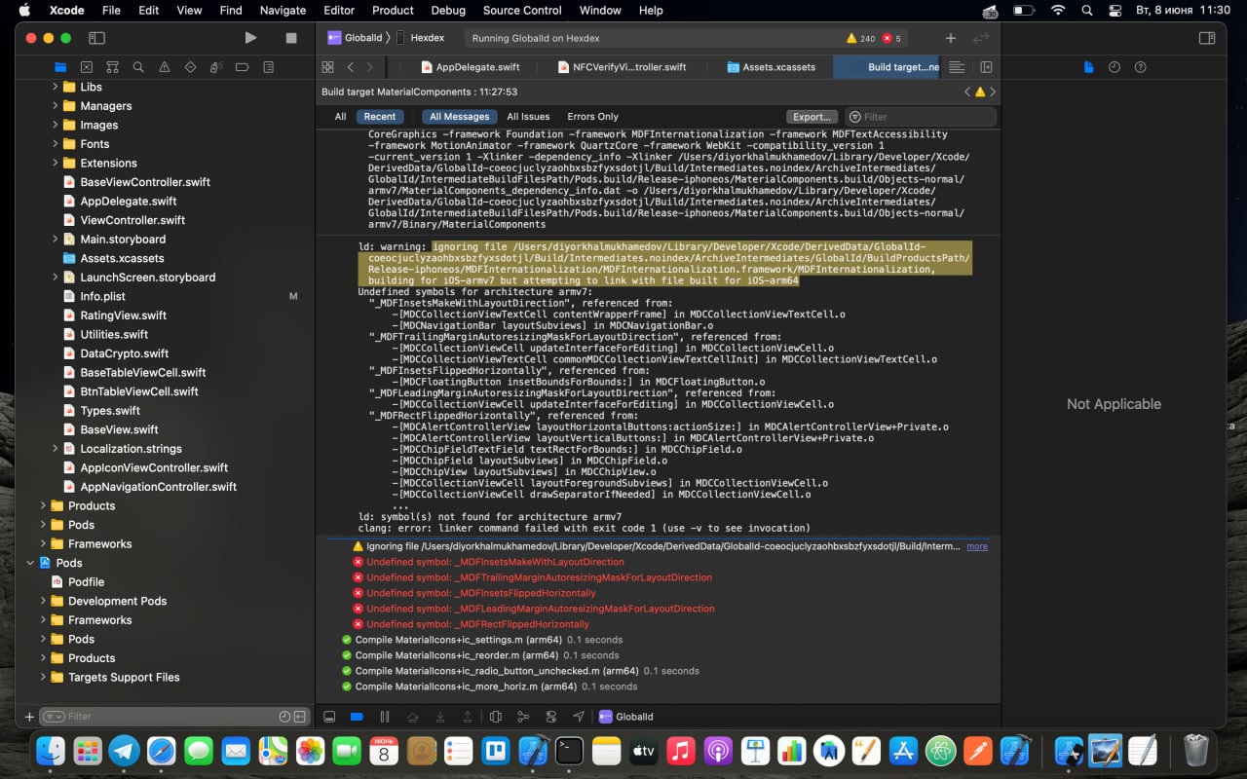Expand the Extensions folder
The height and width of the screenshot is (779, 1247).
(x=54, y=163)
